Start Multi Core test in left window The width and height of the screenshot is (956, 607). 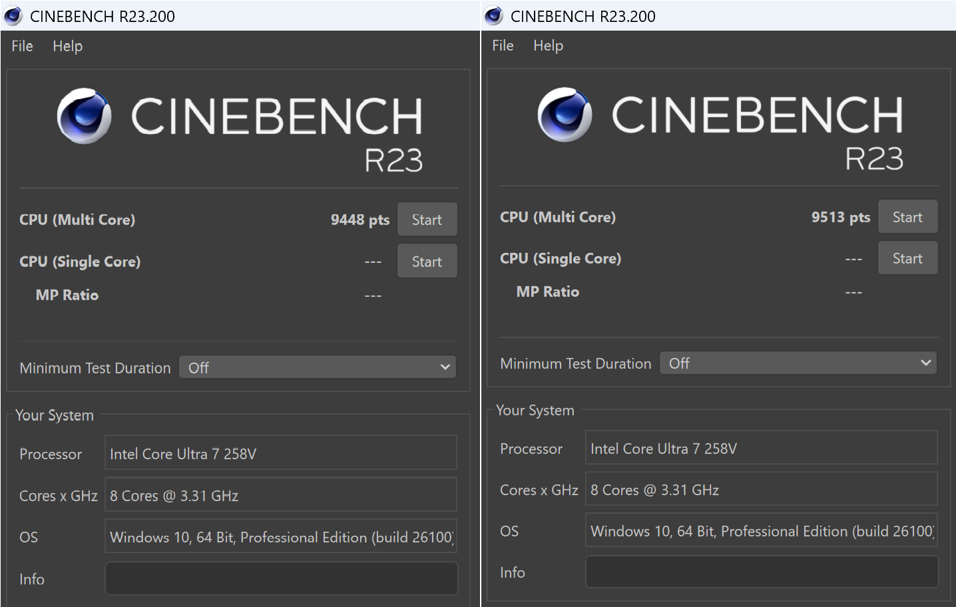(x=427, y=220)
